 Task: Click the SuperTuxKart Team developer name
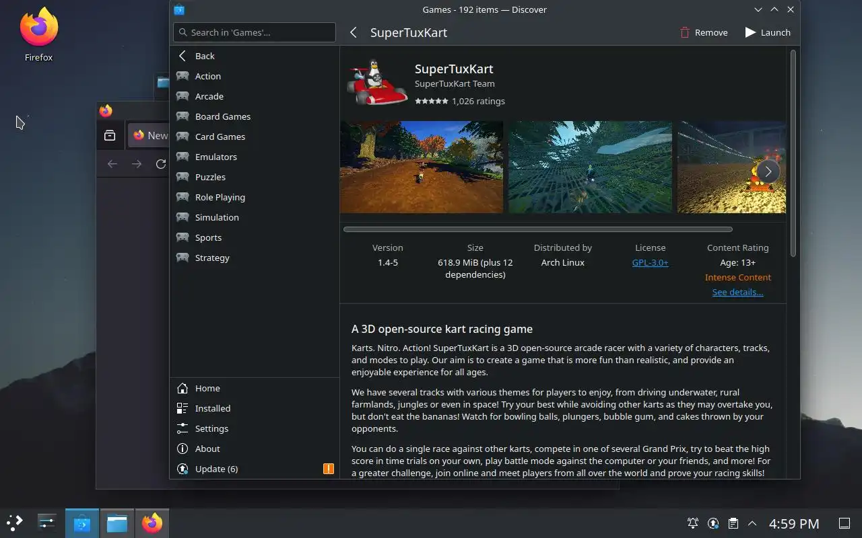pos(455,83)
